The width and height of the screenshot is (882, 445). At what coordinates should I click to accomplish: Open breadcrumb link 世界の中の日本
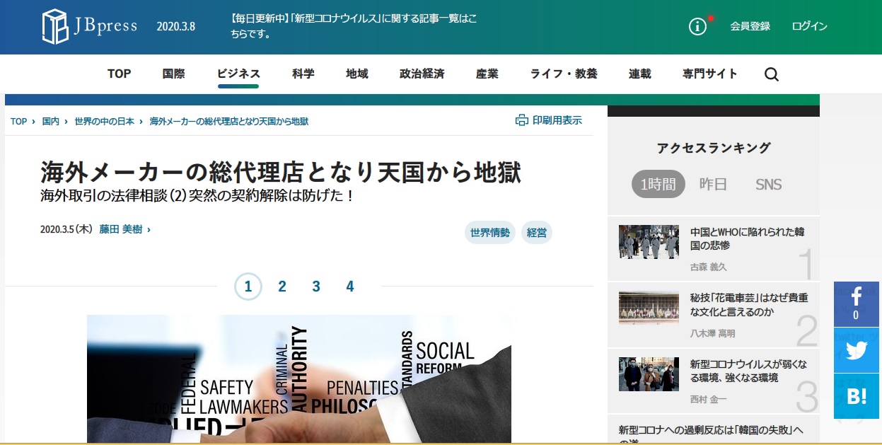(108, 120)
